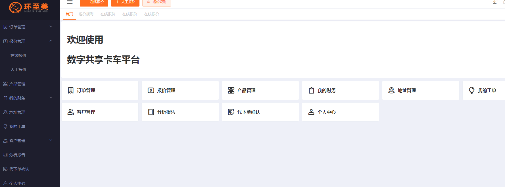Click the orange 人工报价 button

[x=125, y=2]
